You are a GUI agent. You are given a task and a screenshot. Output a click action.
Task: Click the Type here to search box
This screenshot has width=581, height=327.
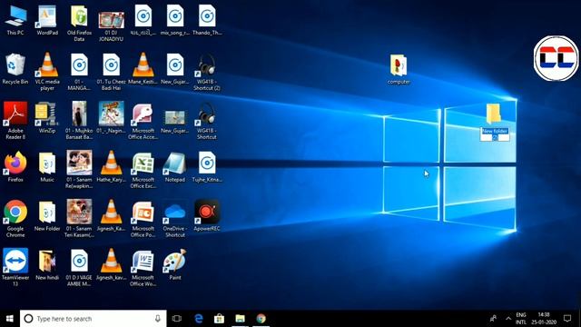(x=94, y=319)
